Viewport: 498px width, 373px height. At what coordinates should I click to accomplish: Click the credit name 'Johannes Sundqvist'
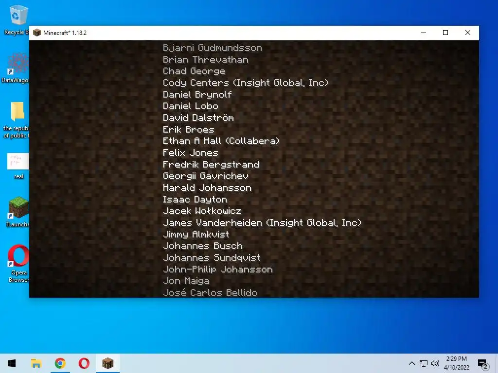pos(211,257)
